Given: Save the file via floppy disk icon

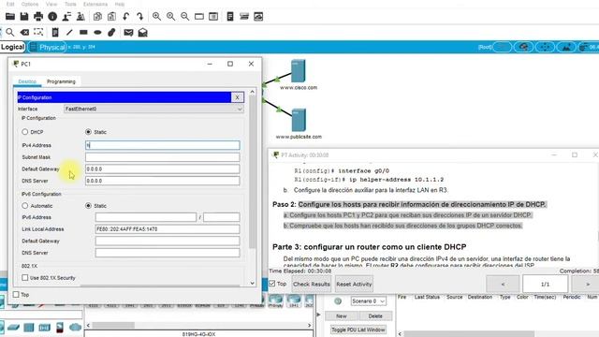Looking at the screenshot, I should pos(24,17).
